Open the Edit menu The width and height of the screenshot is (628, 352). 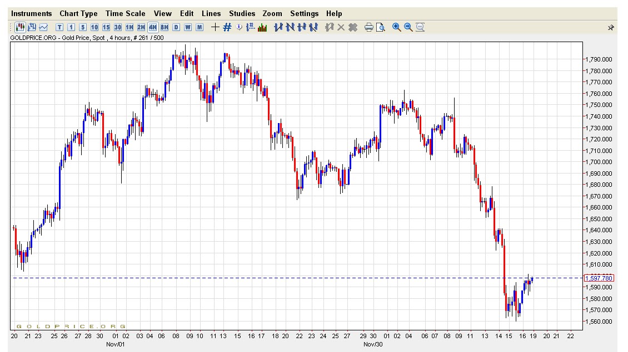[187, 14]
